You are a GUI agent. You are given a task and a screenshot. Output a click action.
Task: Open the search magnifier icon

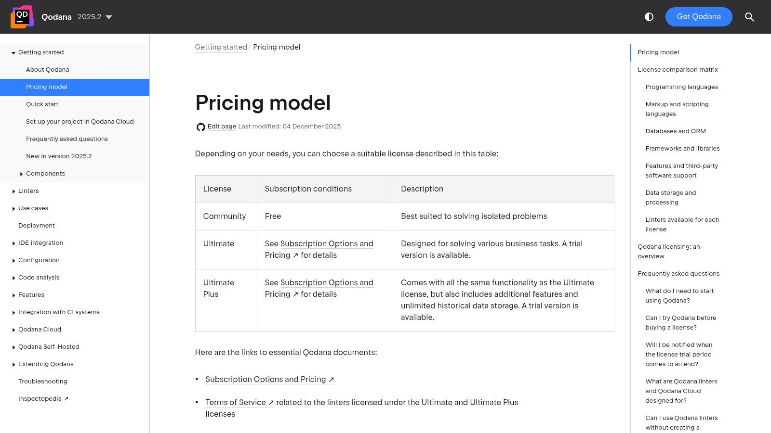tap(749, 17)
